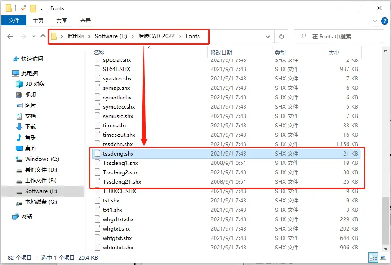Click the 3D 对象 folder icon

19,84
